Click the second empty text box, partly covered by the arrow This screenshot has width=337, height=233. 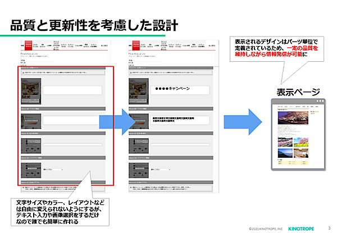(x=72, y=120)
